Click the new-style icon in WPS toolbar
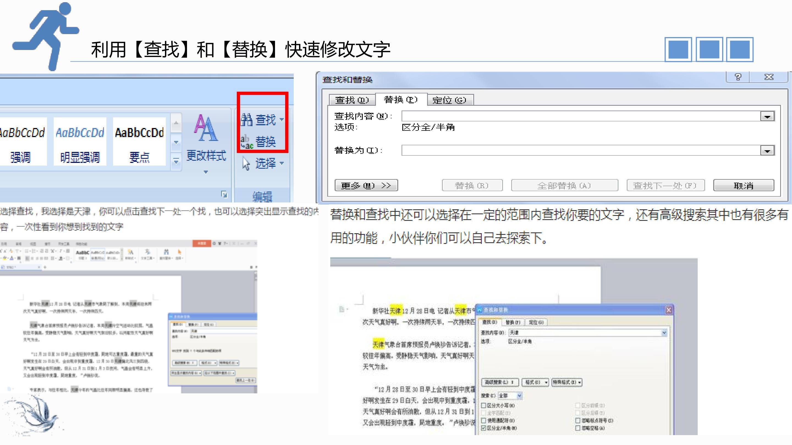 pyautogui.click(x=130, y=252)
